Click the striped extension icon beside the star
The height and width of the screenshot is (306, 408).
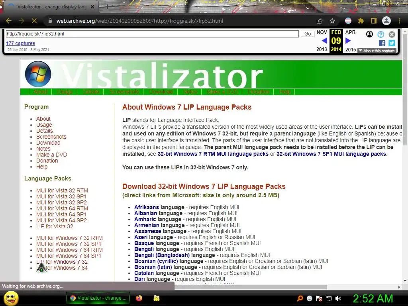pyautogui.click(x=348, y=21)
